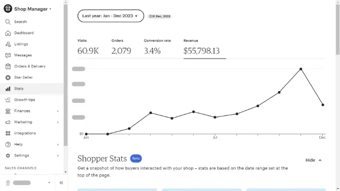
Task: Switch chart to the Visits metric tab
Action: tap(88, 48)
